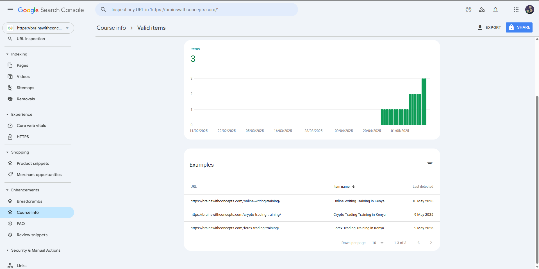Viewport: 539px width, 269px height.
Task: Open Pages report in sidebar
Action: [x=22, y=65]
